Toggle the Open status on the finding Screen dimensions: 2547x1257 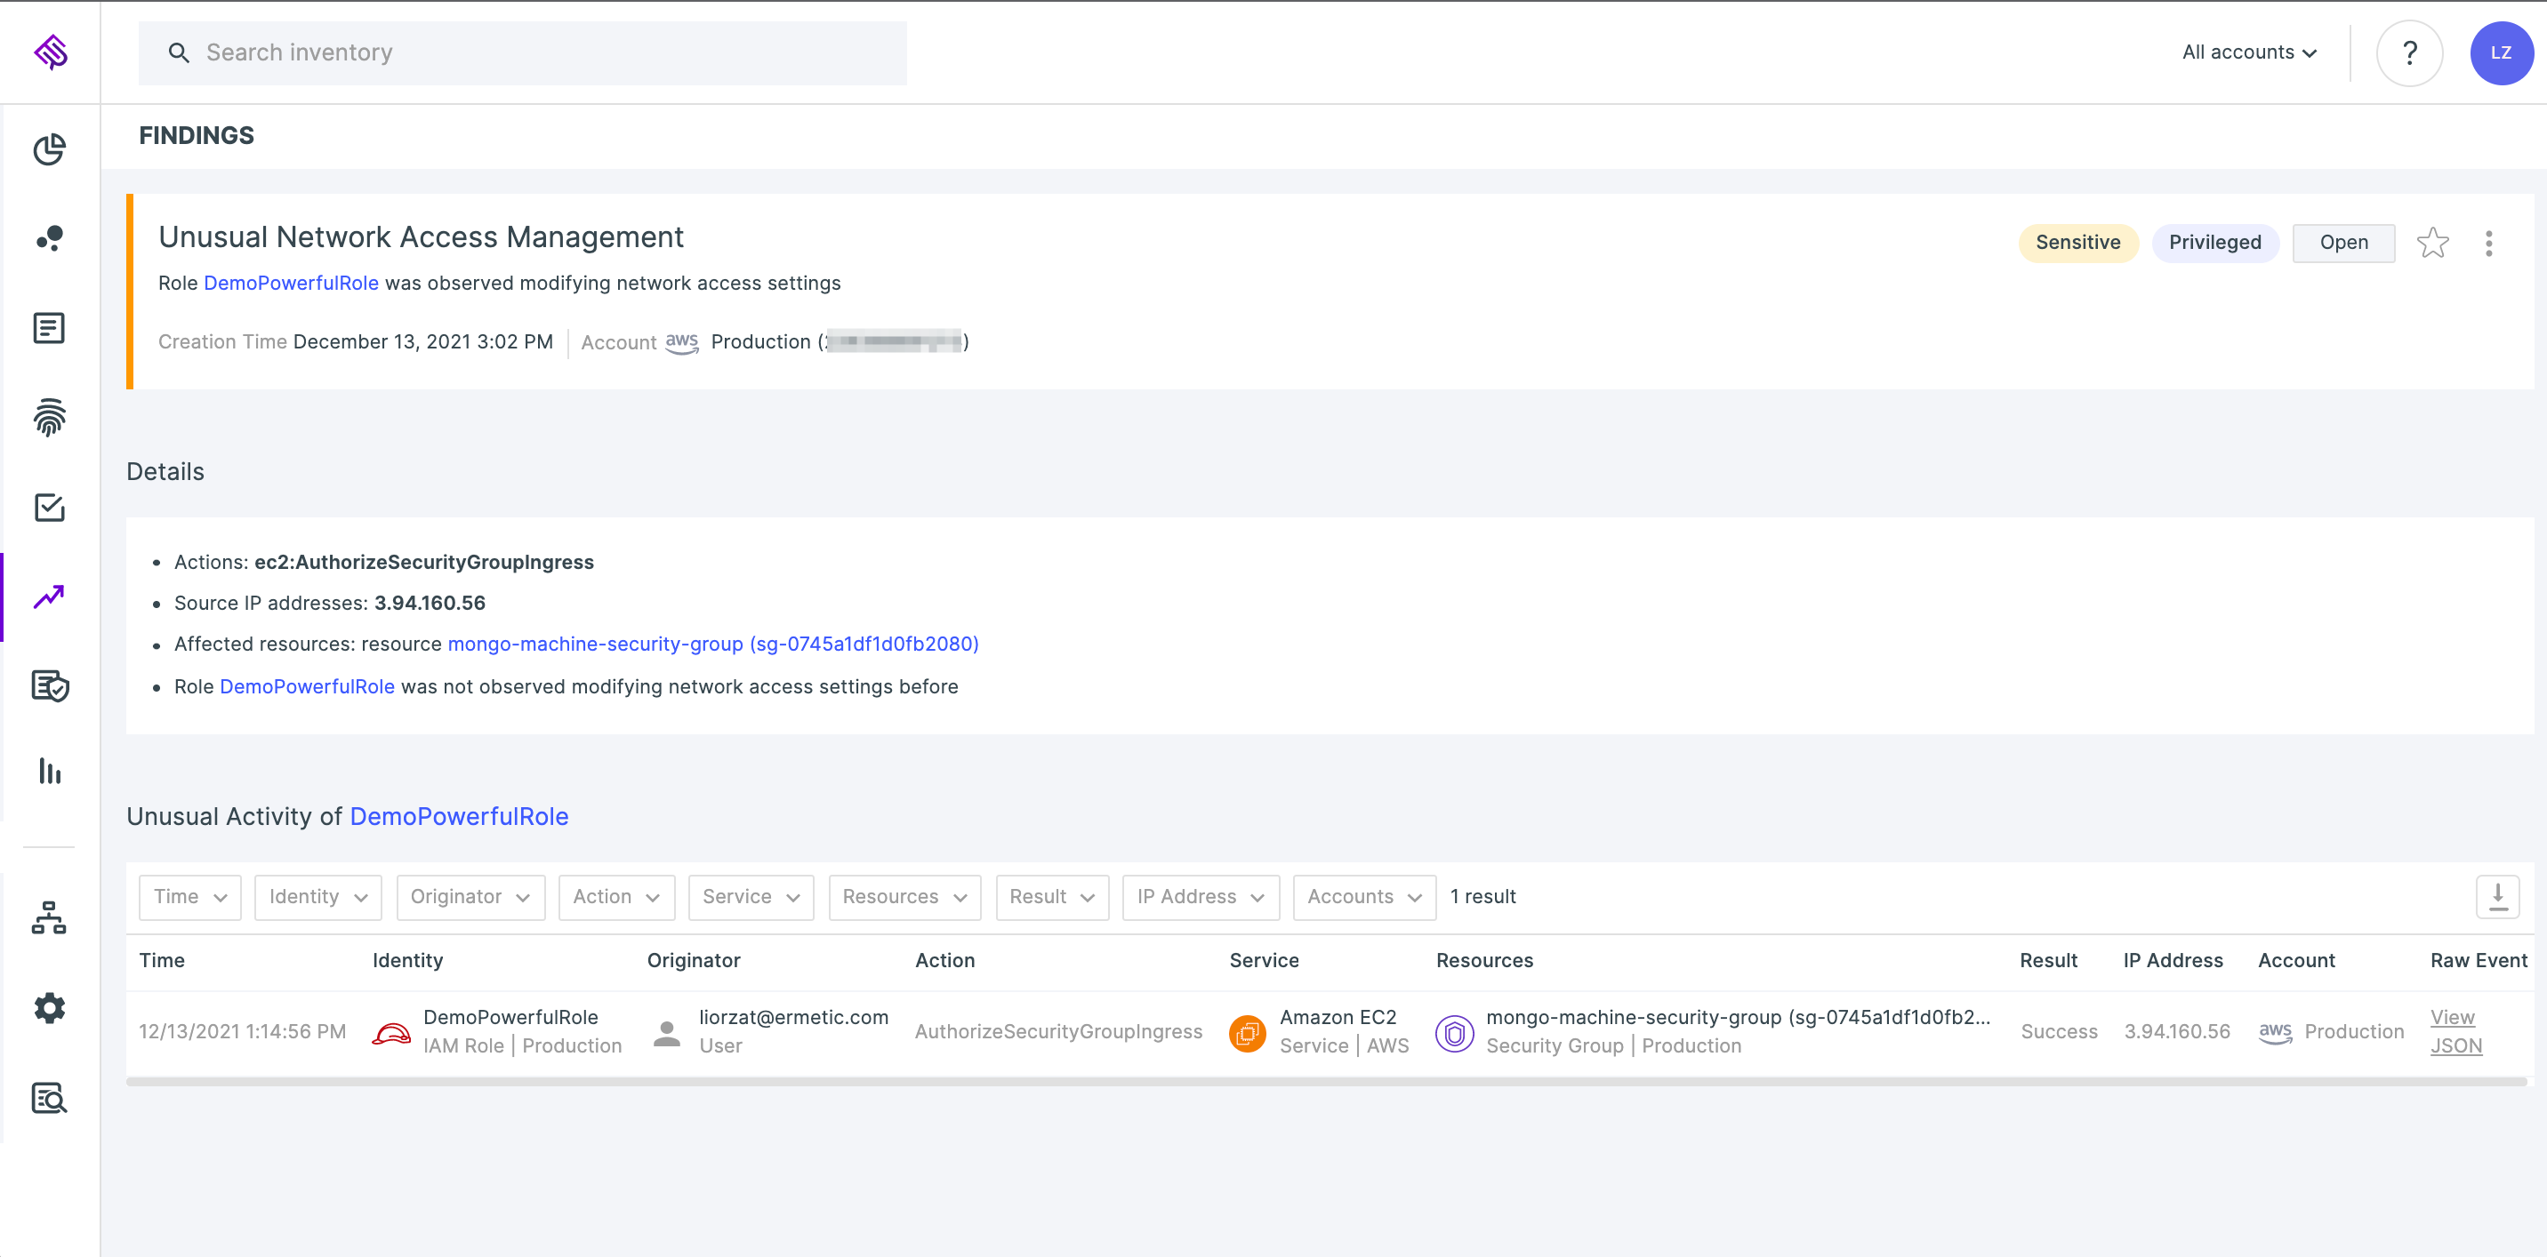pyautogui.click(x=2343, y=242)
